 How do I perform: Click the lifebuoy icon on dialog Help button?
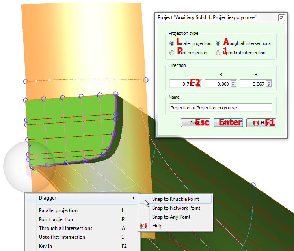pyautogui.click(x=256, y=123)
